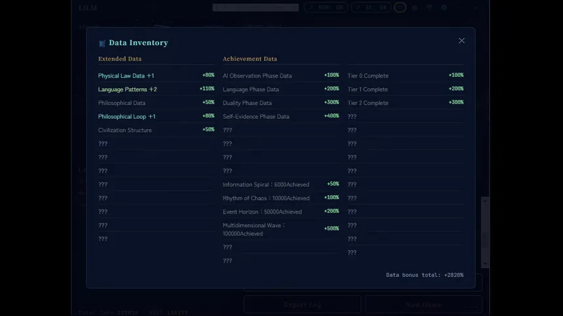Click the +300% bonus beside Tier 2 Complete
563x316 pixels.
[x=456, y=102]
